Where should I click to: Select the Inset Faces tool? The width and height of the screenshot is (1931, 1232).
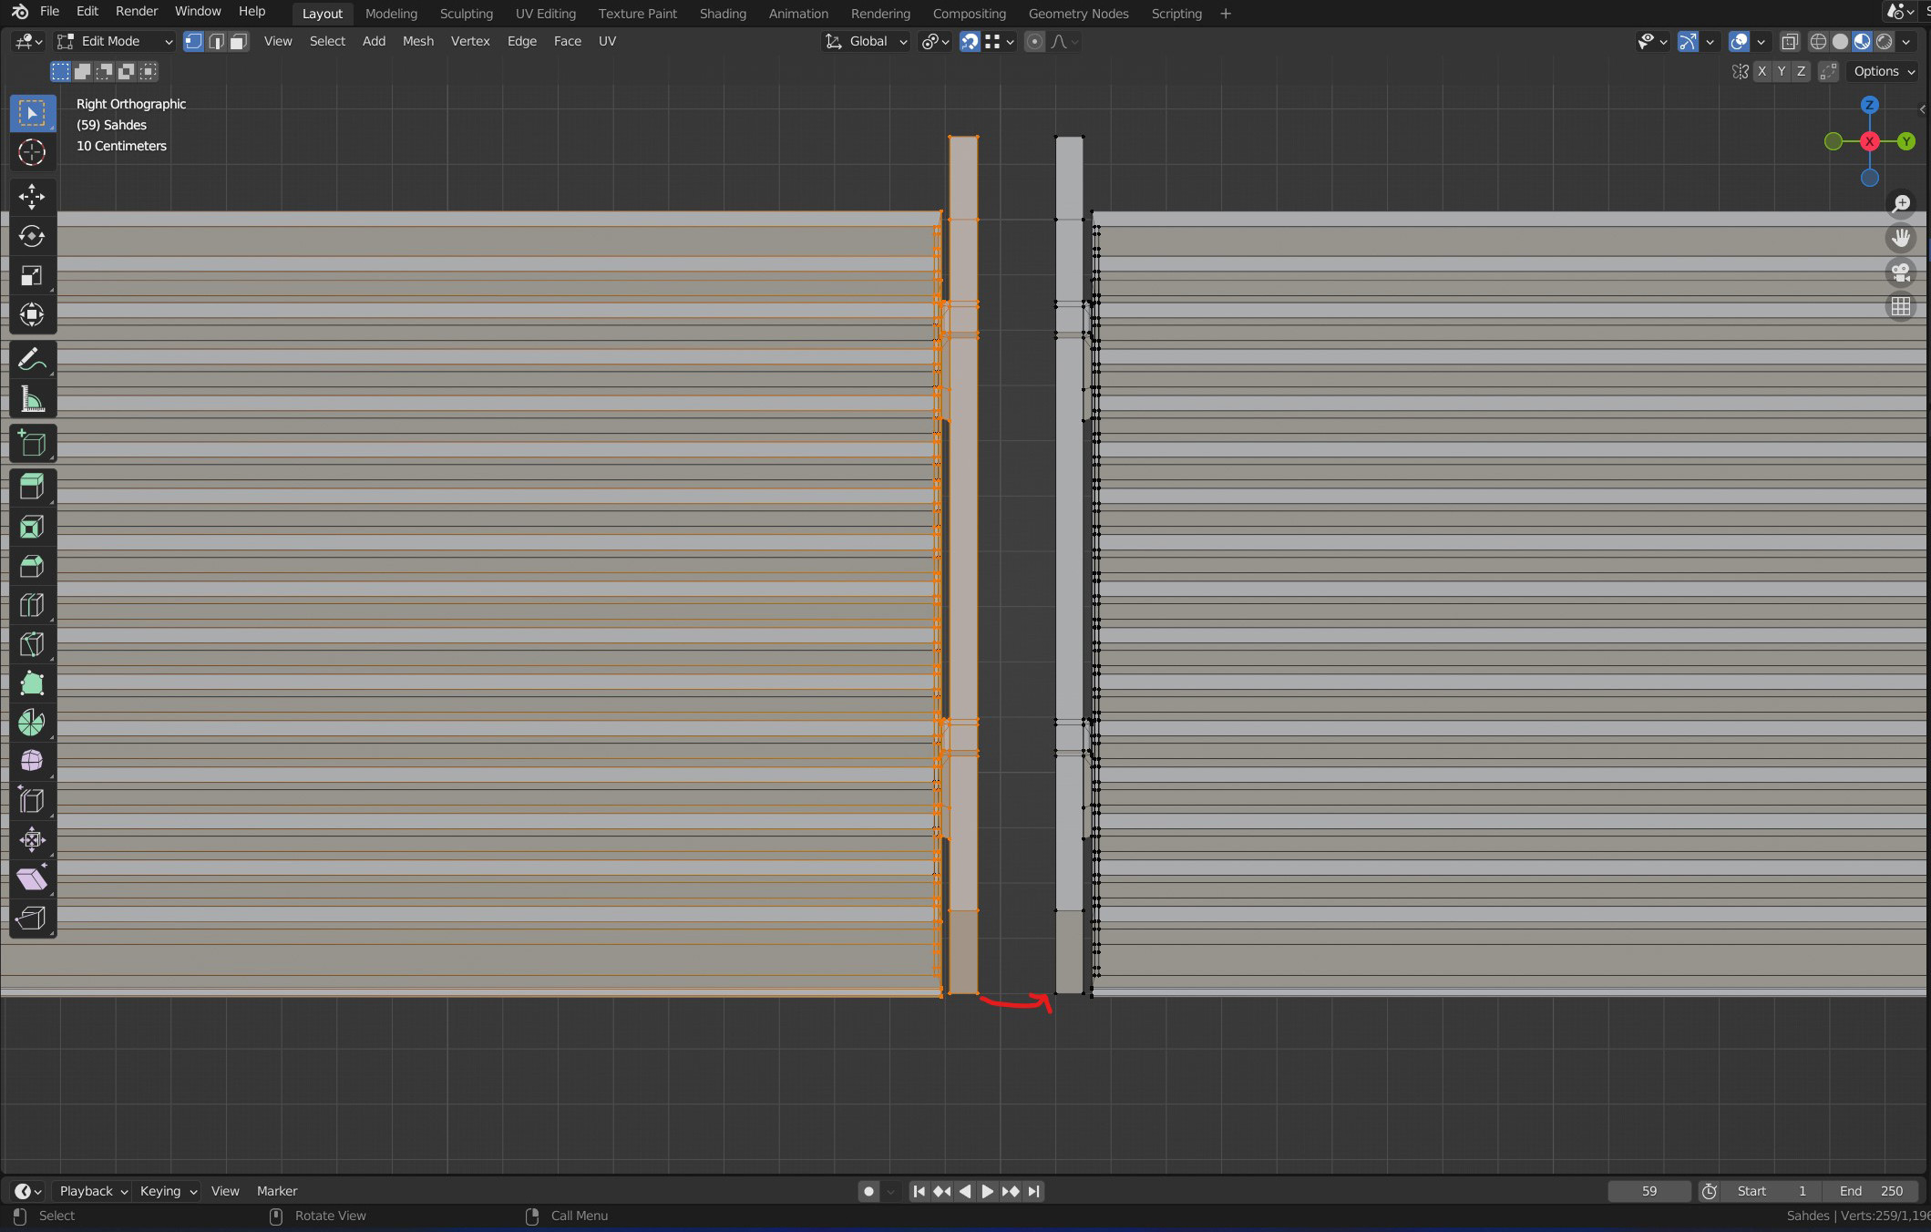[x=31, y=525]
